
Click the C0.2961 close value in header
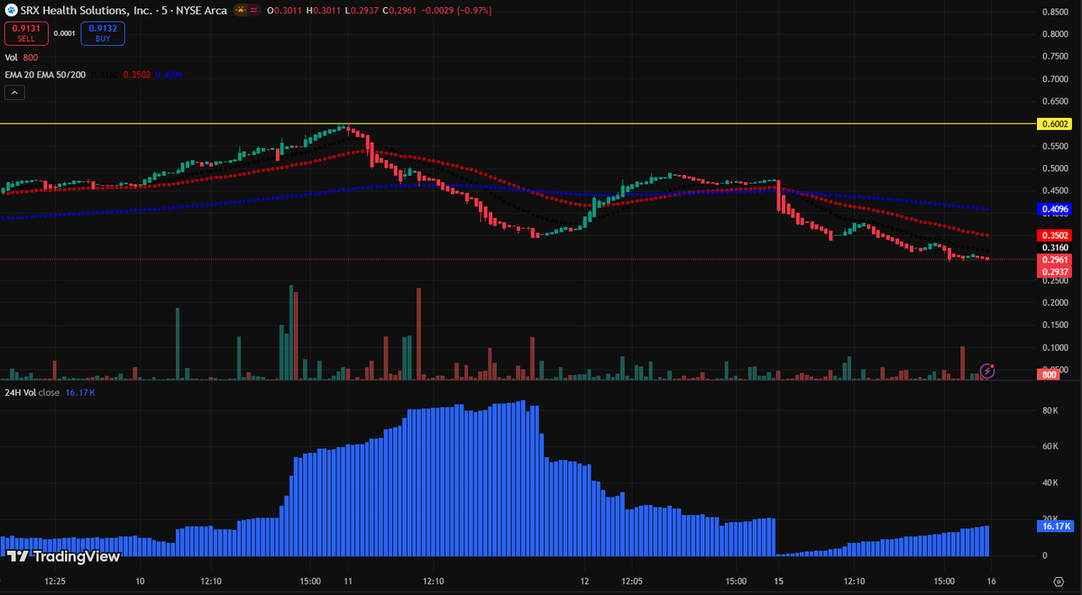[x=398, y=11]
